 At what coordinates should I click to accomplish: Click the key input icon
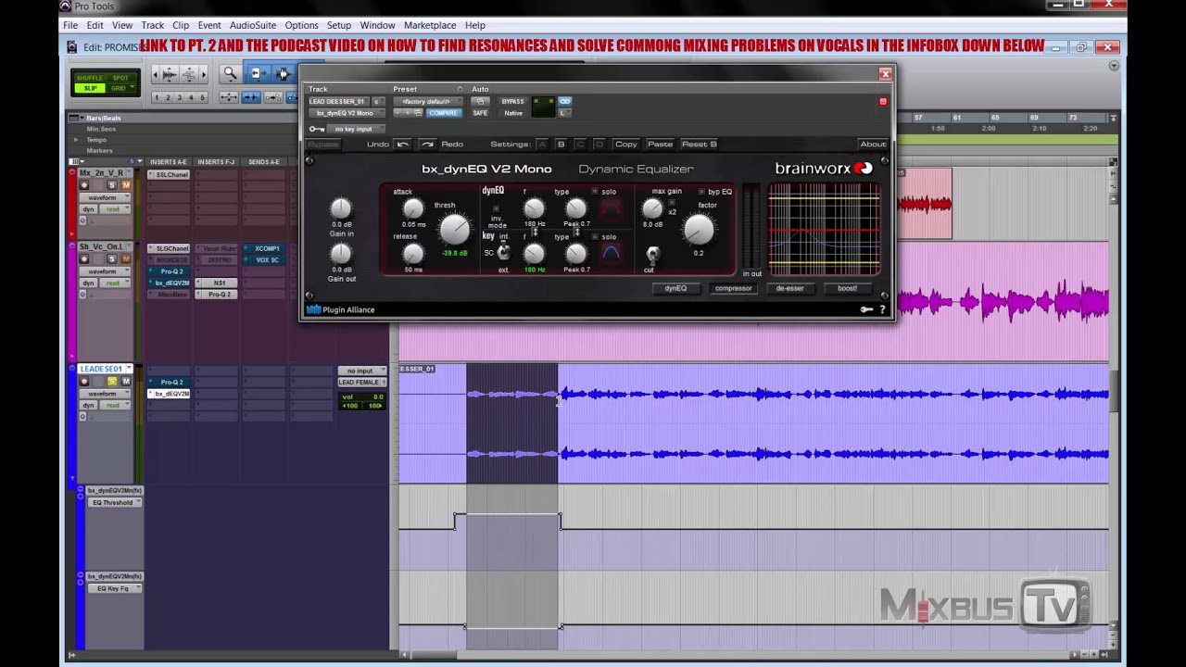pyautogui.click(x=317, y=129)
